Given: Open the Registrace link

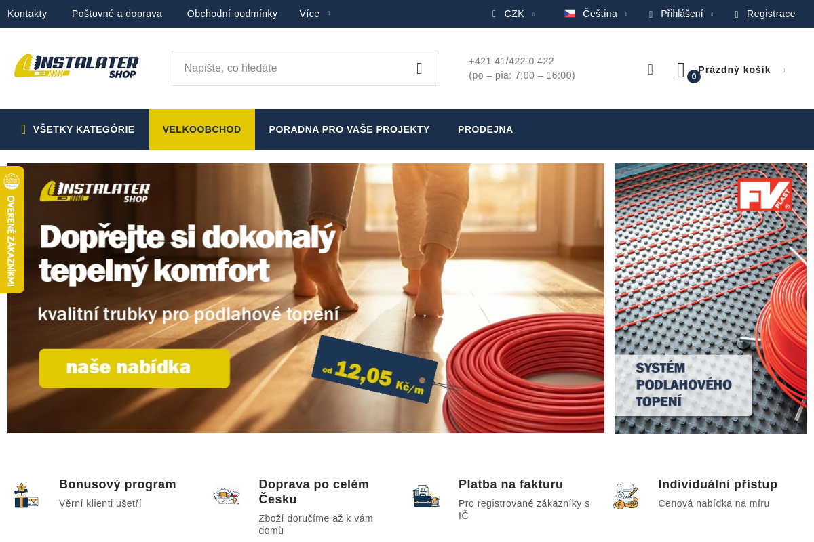Looking at the screenshot, I should (x=771, y=13).
